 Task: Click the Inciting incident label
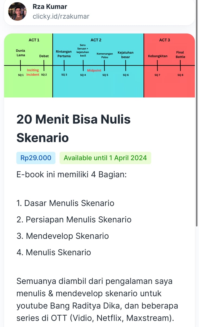tap(33, 72)
